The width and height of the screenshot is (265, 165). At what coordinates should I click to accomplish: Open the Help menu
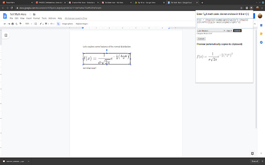pyautogui.click(x=60, y=18)
